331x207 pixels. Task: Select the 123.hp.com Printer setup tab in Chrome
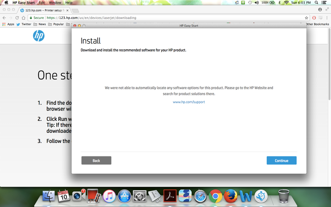click(44, 10)
